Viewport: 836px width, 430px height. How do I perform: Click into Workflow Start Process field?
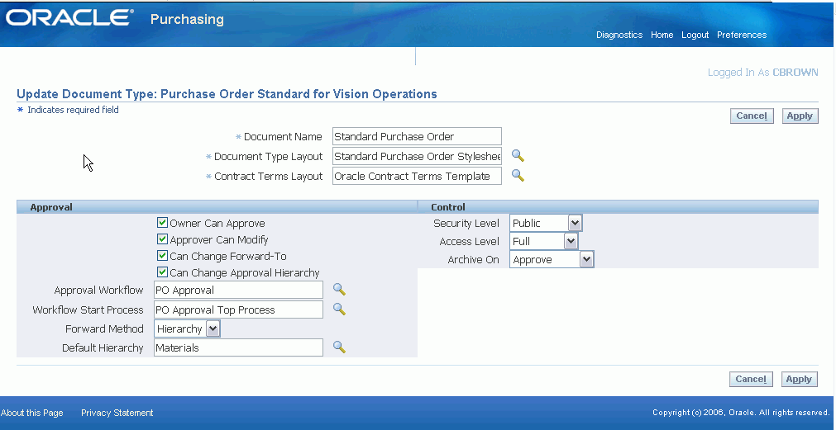pos(238,310)
